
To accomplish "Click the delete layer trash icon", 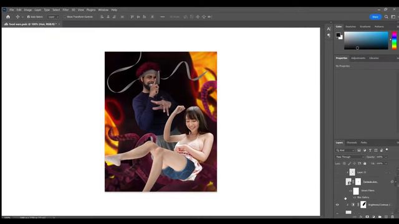I will [x=392, y=217].
